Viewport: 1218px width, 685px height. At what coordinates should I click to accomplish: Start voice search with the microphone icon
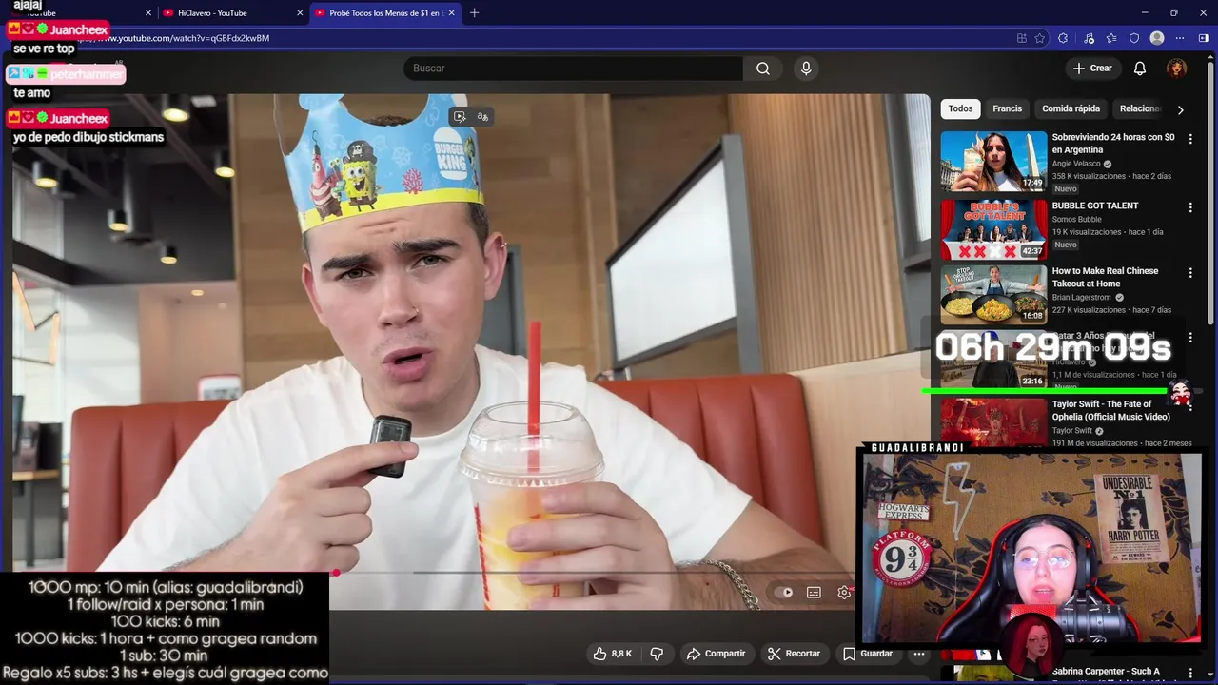point(806,68)
